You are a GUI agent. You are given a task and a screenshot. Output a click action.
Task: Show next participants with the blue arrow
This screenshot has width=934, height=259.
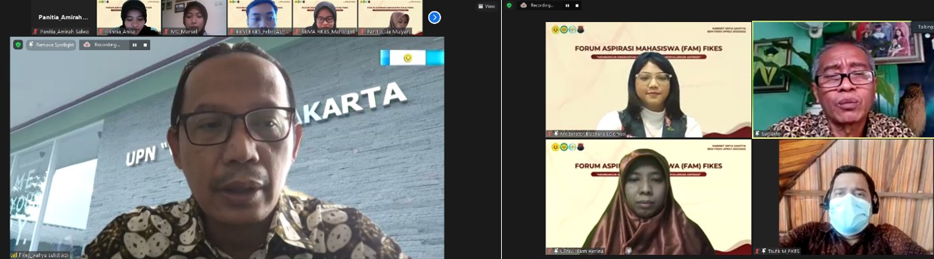(434, 17)
